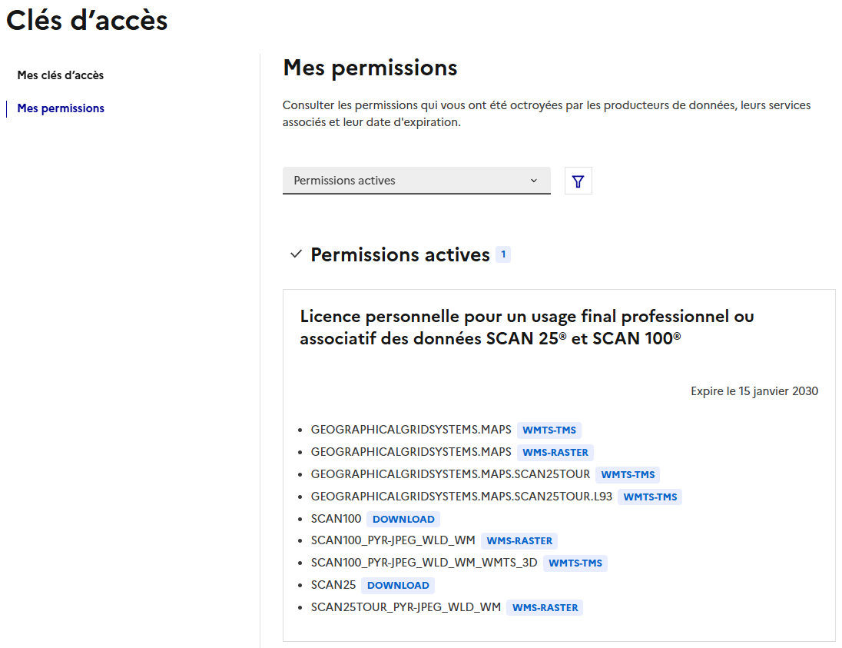Viewport: 842px width, 648px height.
Task: Open the filter funnel icon
Action: point(578,181)
